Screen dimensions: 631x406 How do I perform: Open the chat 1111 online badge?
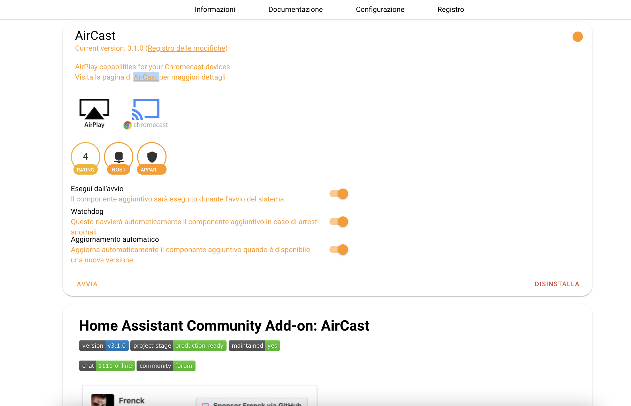[x=107, y=366]
